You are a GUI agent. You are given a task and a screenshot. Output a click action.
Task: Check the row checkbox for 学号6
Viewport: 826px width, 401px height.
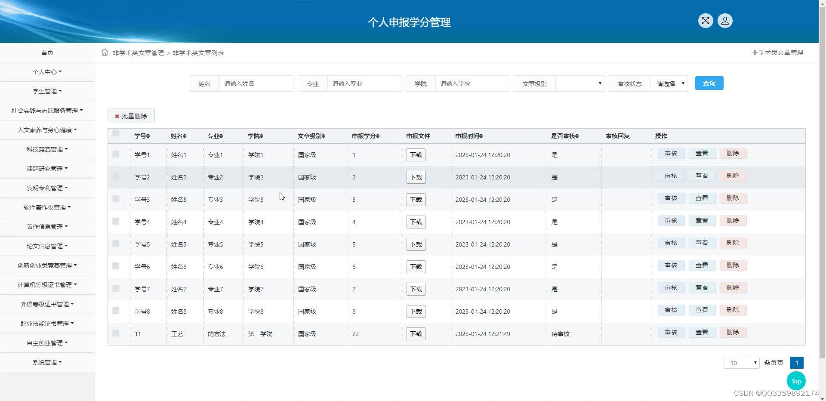tap(116, 266)
